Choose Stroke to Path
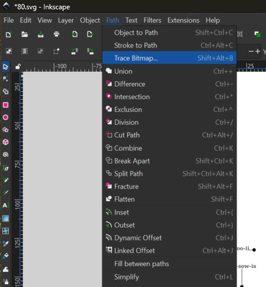Screen dimensions: 266x287 pyautogui.click(x=169, y=45)
